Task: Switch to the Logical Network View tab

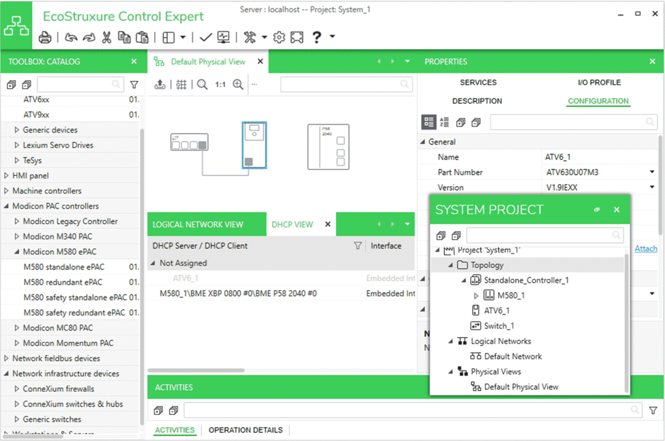Action: pyautogui.click(x=198, y=224)
